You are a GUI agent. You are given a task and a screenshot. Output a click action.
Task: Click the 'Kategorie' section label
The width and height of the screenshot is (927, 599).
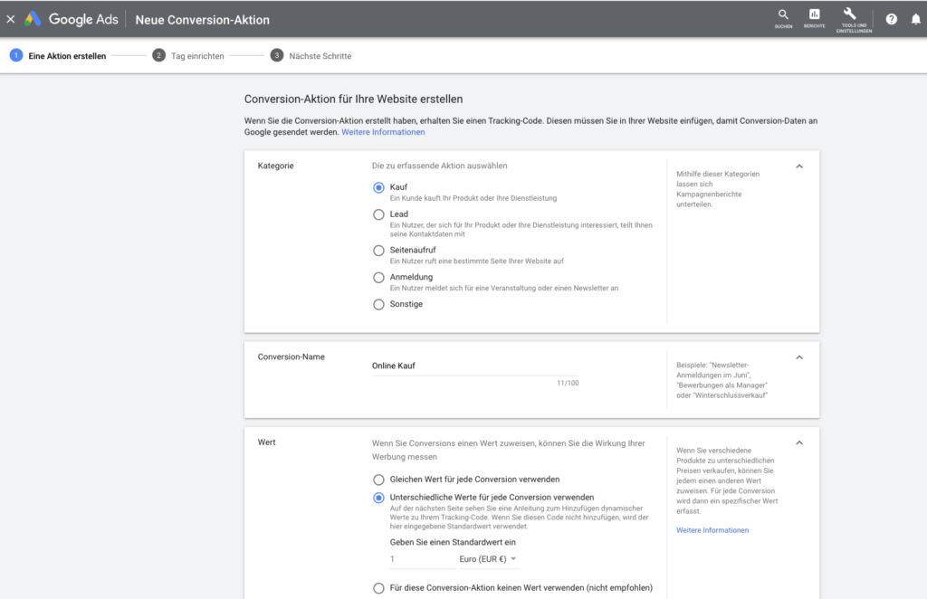275,166
